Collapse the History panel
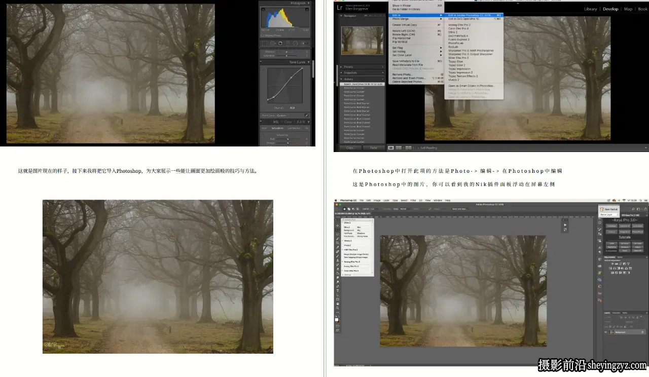The width and height of the screenshot is (649, 377). click(x=341, y=79)
